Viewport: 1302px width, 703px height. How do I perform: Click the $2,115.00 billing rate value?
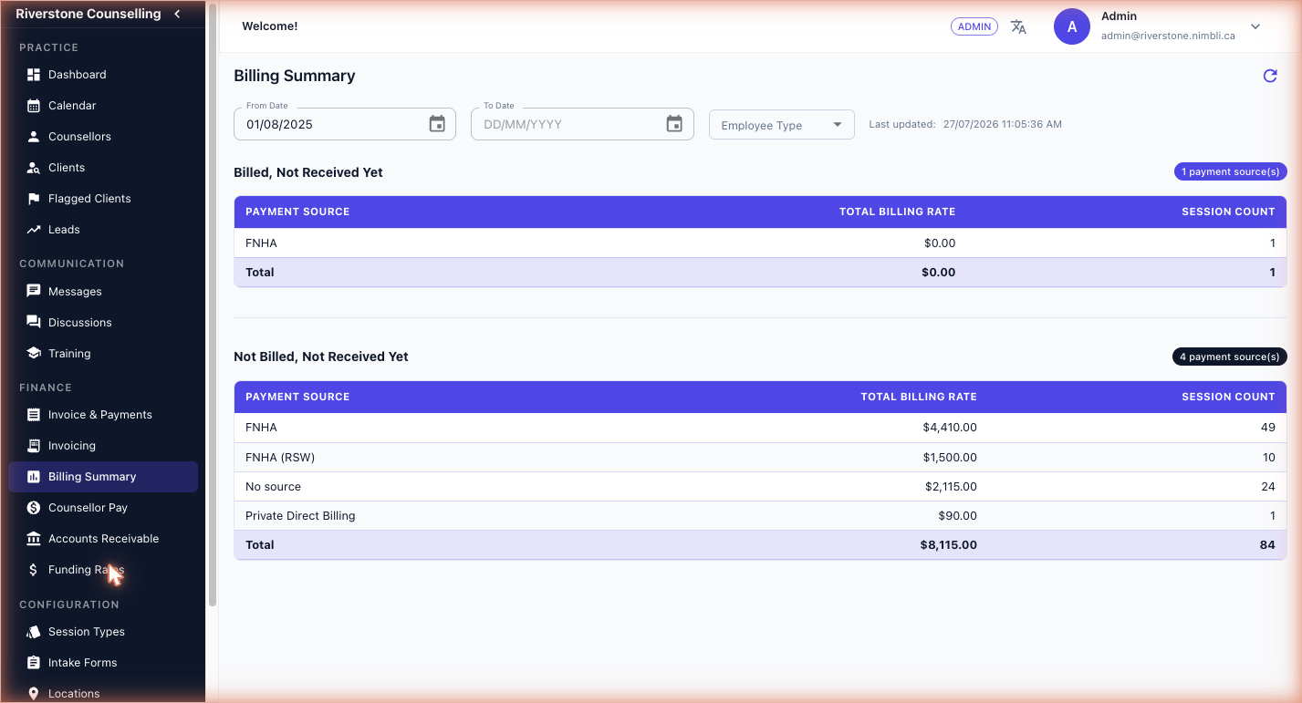click(951, 486)
